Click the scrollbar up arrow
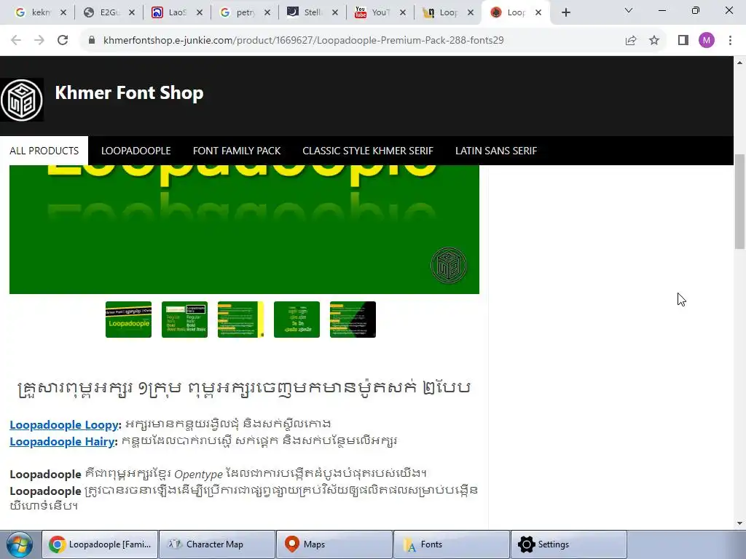 (x=740, y=63)
